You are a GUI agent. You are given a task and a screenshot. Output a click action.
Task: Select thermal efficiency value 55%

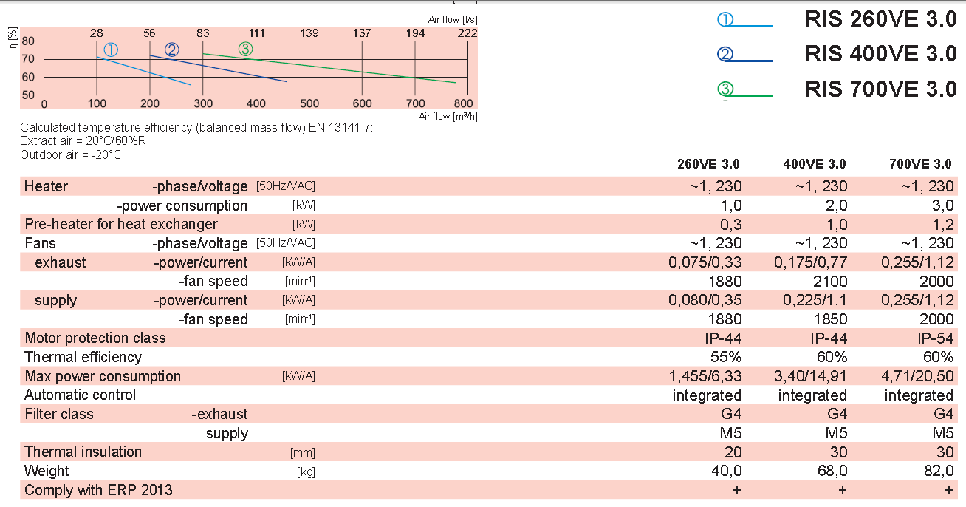726,357
